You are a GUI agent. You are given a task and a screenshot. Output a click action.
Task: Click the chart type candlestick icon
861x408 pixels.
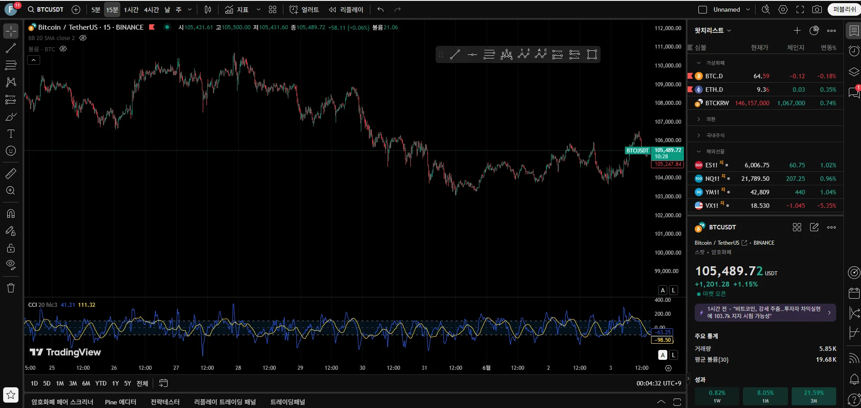click(x=208, y=9)
